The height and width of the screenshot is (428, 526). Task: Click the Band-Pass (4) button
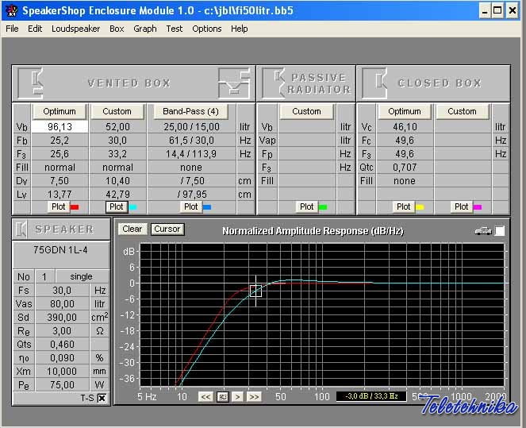[x=190, y=111]
